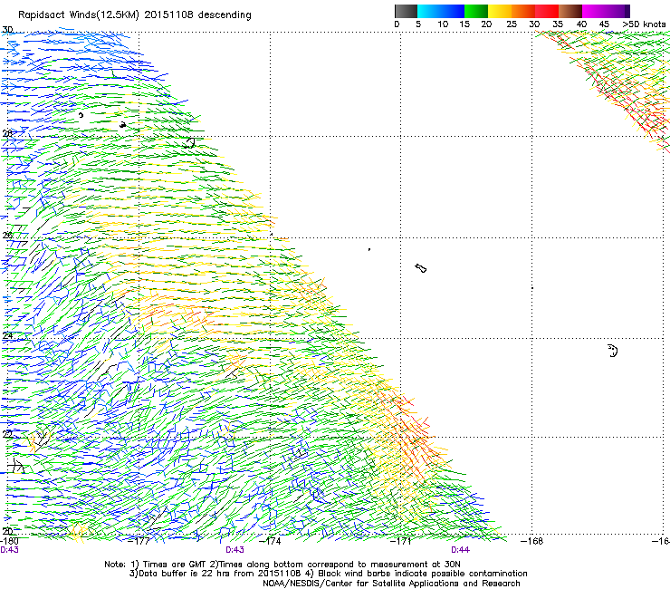This screenshot has width=670, height=589.
Task: Click the "NOAA/NESDIS/Center for Satellite Applications and Research" credit
Action: (391, 584)
